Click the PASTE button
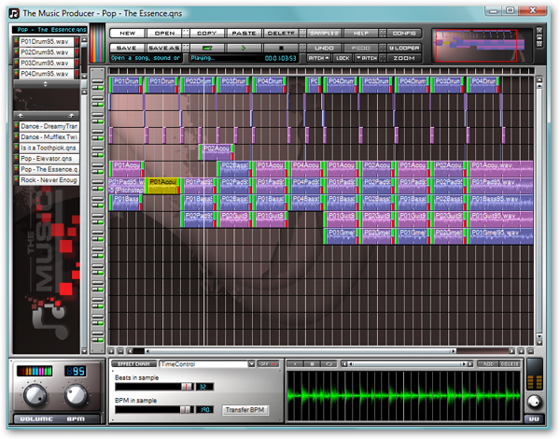 point(244,34)
